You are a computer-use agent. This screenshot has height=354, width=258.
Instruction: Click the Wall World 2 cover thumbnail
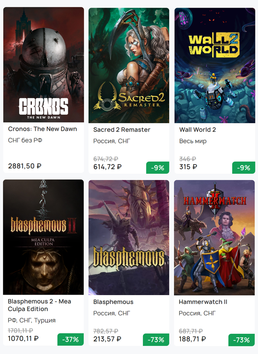point(215,66)
